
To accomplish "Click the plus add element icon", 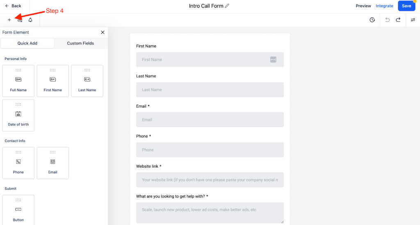I will pyautogui.click(x=9, y=20).
